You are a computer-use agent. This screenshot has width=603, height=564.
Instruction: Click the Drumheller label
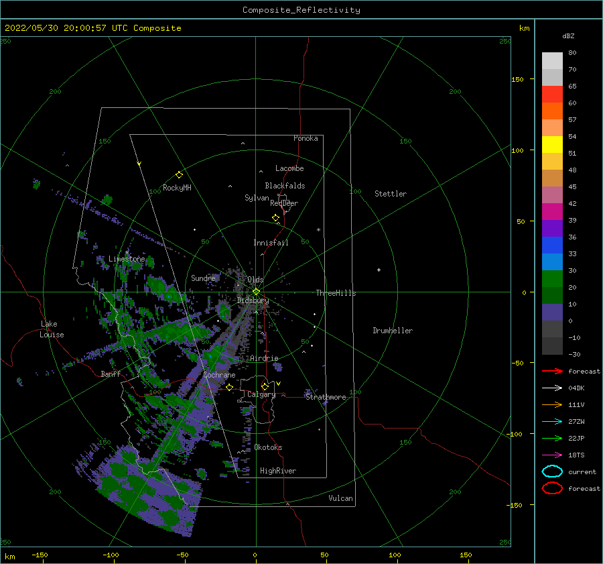click(393, 331)
